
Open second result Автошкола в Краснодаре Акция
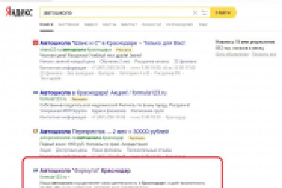pyautogui.click(x=103, y=93)
